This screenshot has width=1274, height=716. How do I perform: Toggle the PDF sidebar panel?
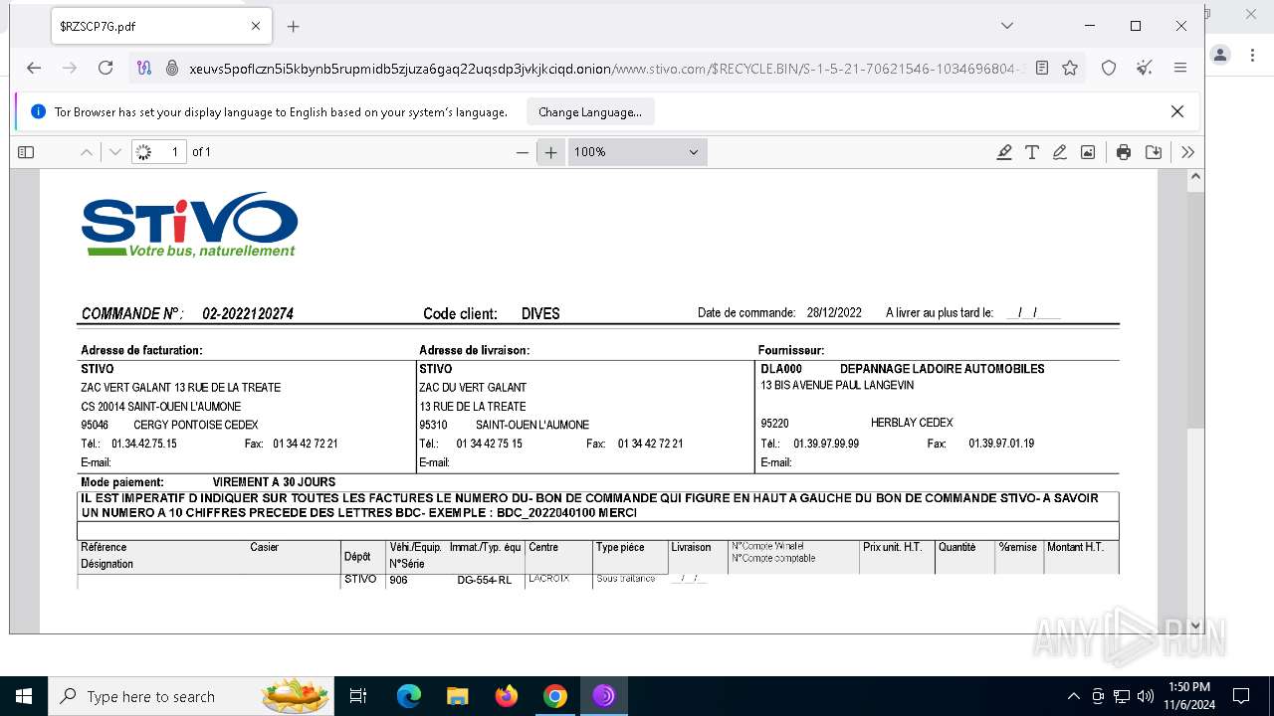click(26, 152)
